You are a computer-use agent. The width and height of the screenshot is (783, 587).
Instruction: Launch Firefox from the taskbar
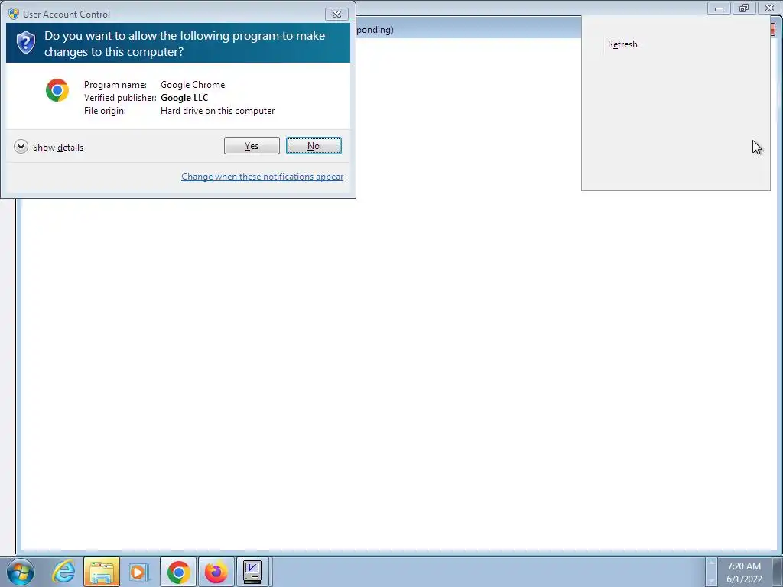216,572
